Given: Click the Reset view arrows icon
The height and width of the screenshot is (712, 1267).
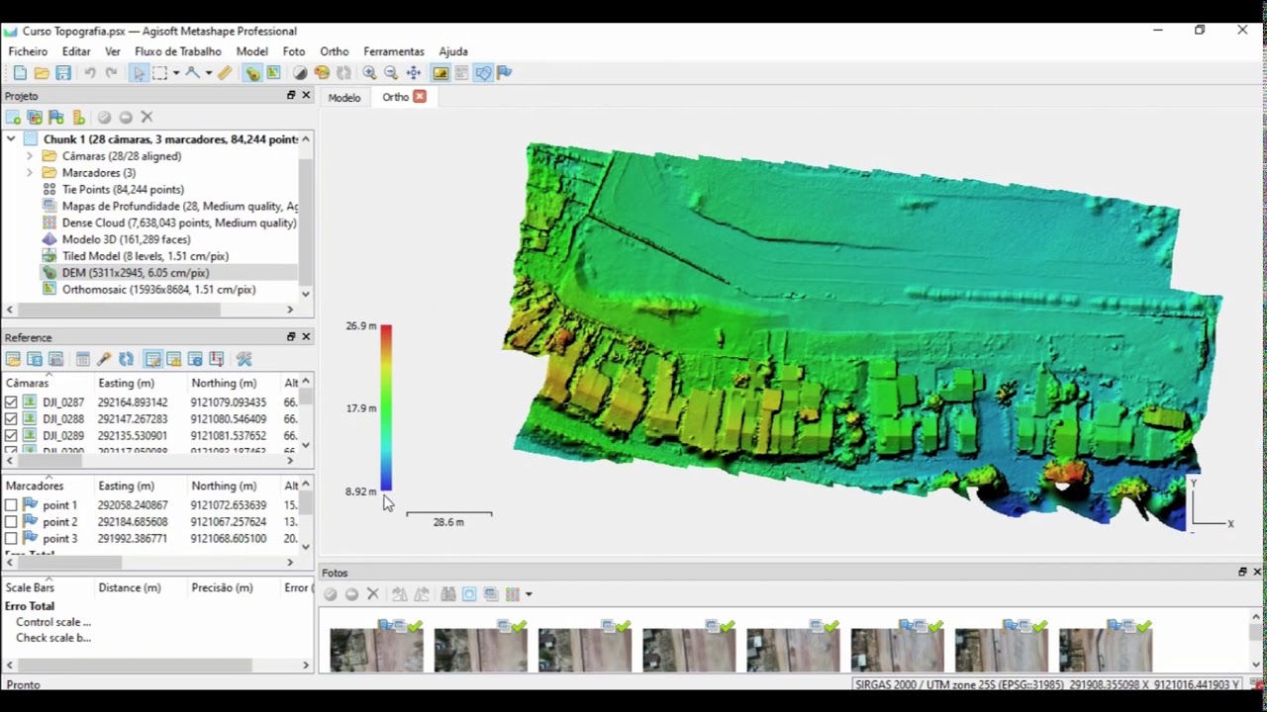Looking at the screenshot, I should click(x=414, y=73).
